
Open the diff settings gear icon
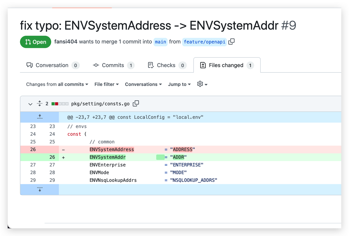point(202,84)
